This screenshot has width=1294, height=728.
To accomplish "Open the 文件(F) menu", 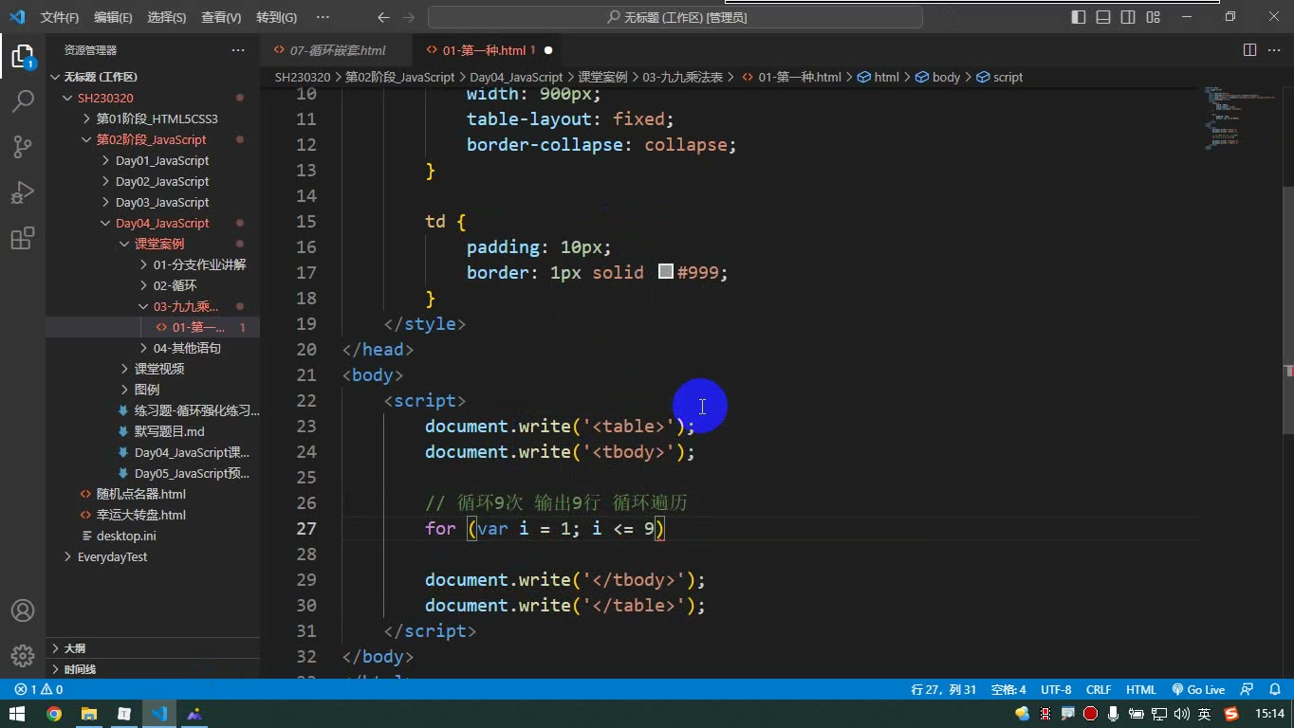I will point(60,17).
